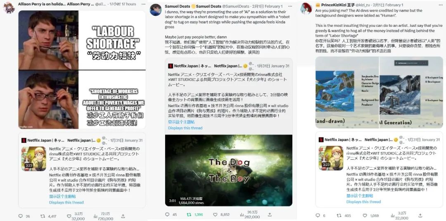The image size is (446, 221).
Task: Undo retweet on Samuel Deats' tweet
Action: (x=189, y=214)
